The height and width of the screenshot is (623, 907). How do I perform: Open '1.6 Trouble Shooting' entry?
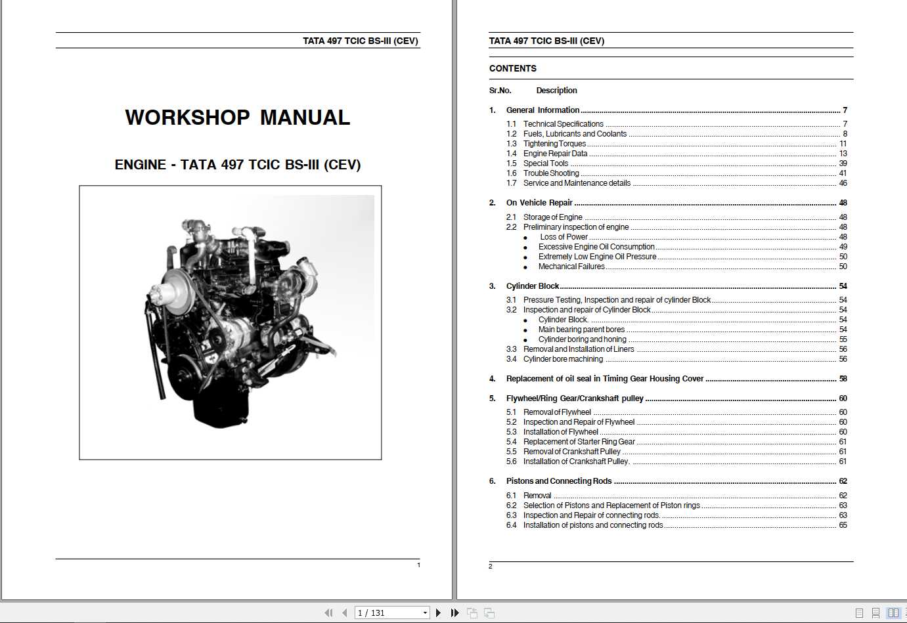tap(676, 173)
